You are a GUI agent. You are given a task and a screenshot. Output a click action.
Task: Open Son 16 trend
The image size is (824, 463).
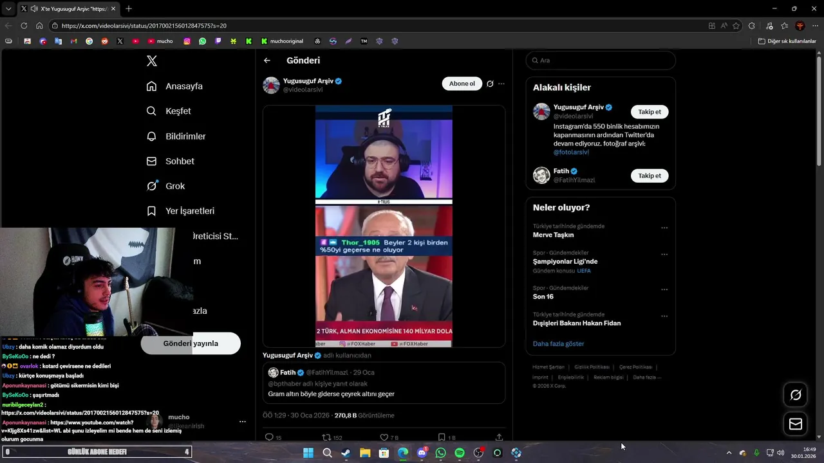[x=543, y=296]
